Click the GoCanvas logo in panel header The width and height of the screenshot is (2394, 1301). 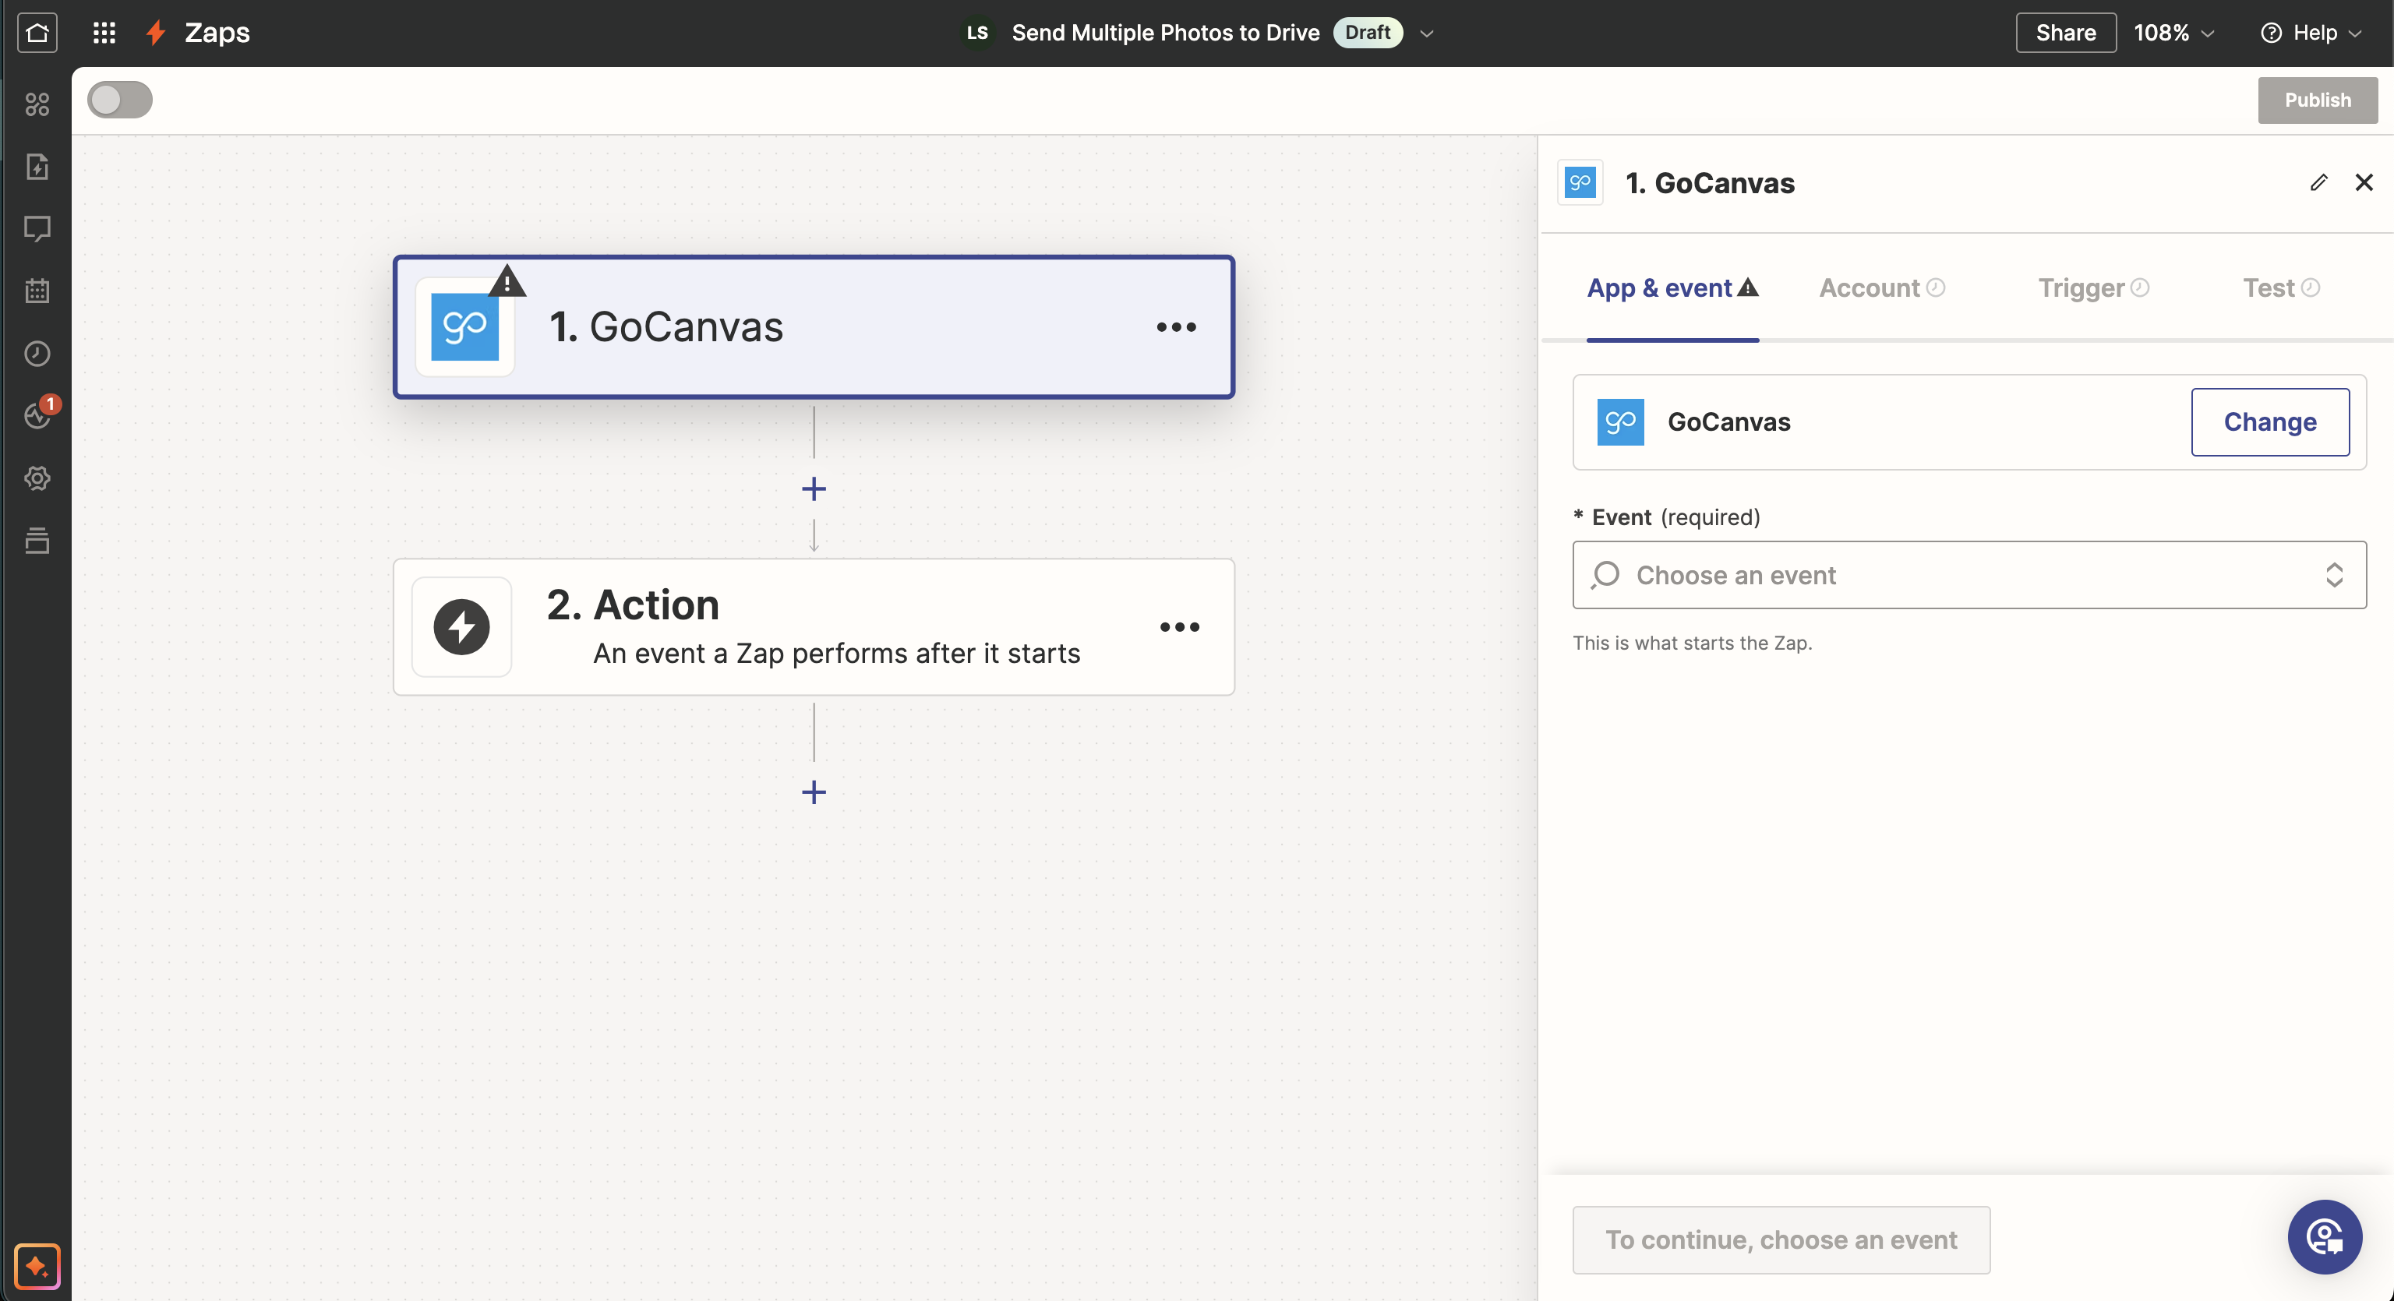tap(1580, 182)
